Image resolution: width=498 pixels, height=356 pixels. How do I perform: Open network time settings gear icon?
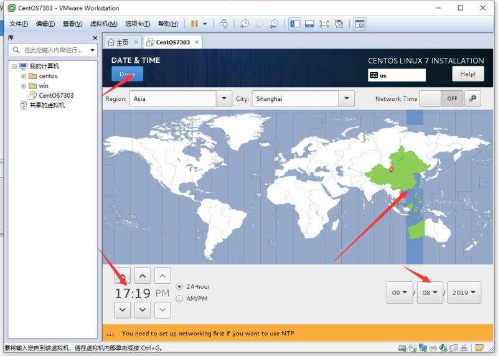[x=472, y=98]
